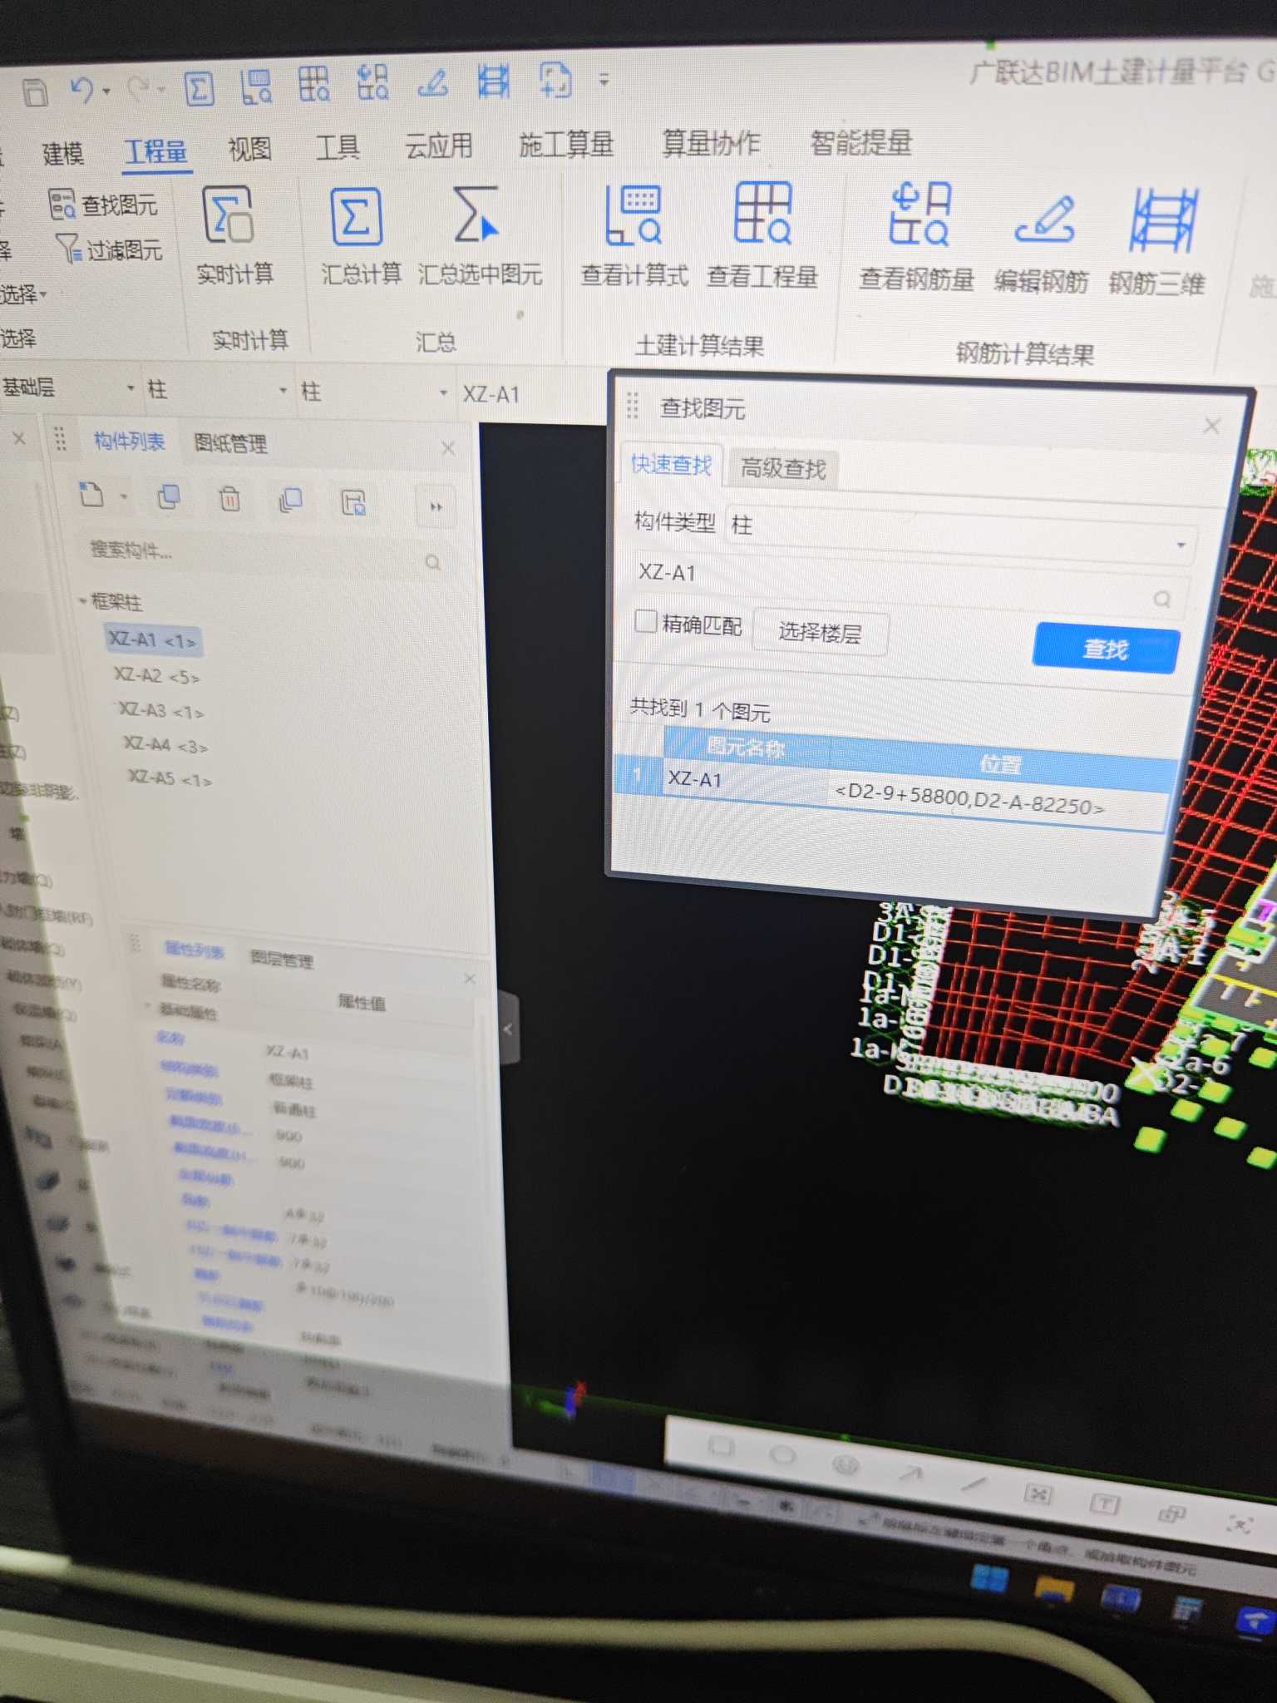
Task: Select XZ-A4 <3> in component tree
Action: [x=165, y=745]
